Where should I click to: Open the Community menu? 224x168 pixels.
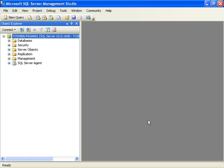94,11
